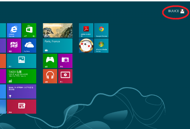The width and height of the screenshot is (190, 129).
Task: Open the SkyDrive cloud tile
Action: [x=29, y=46]
